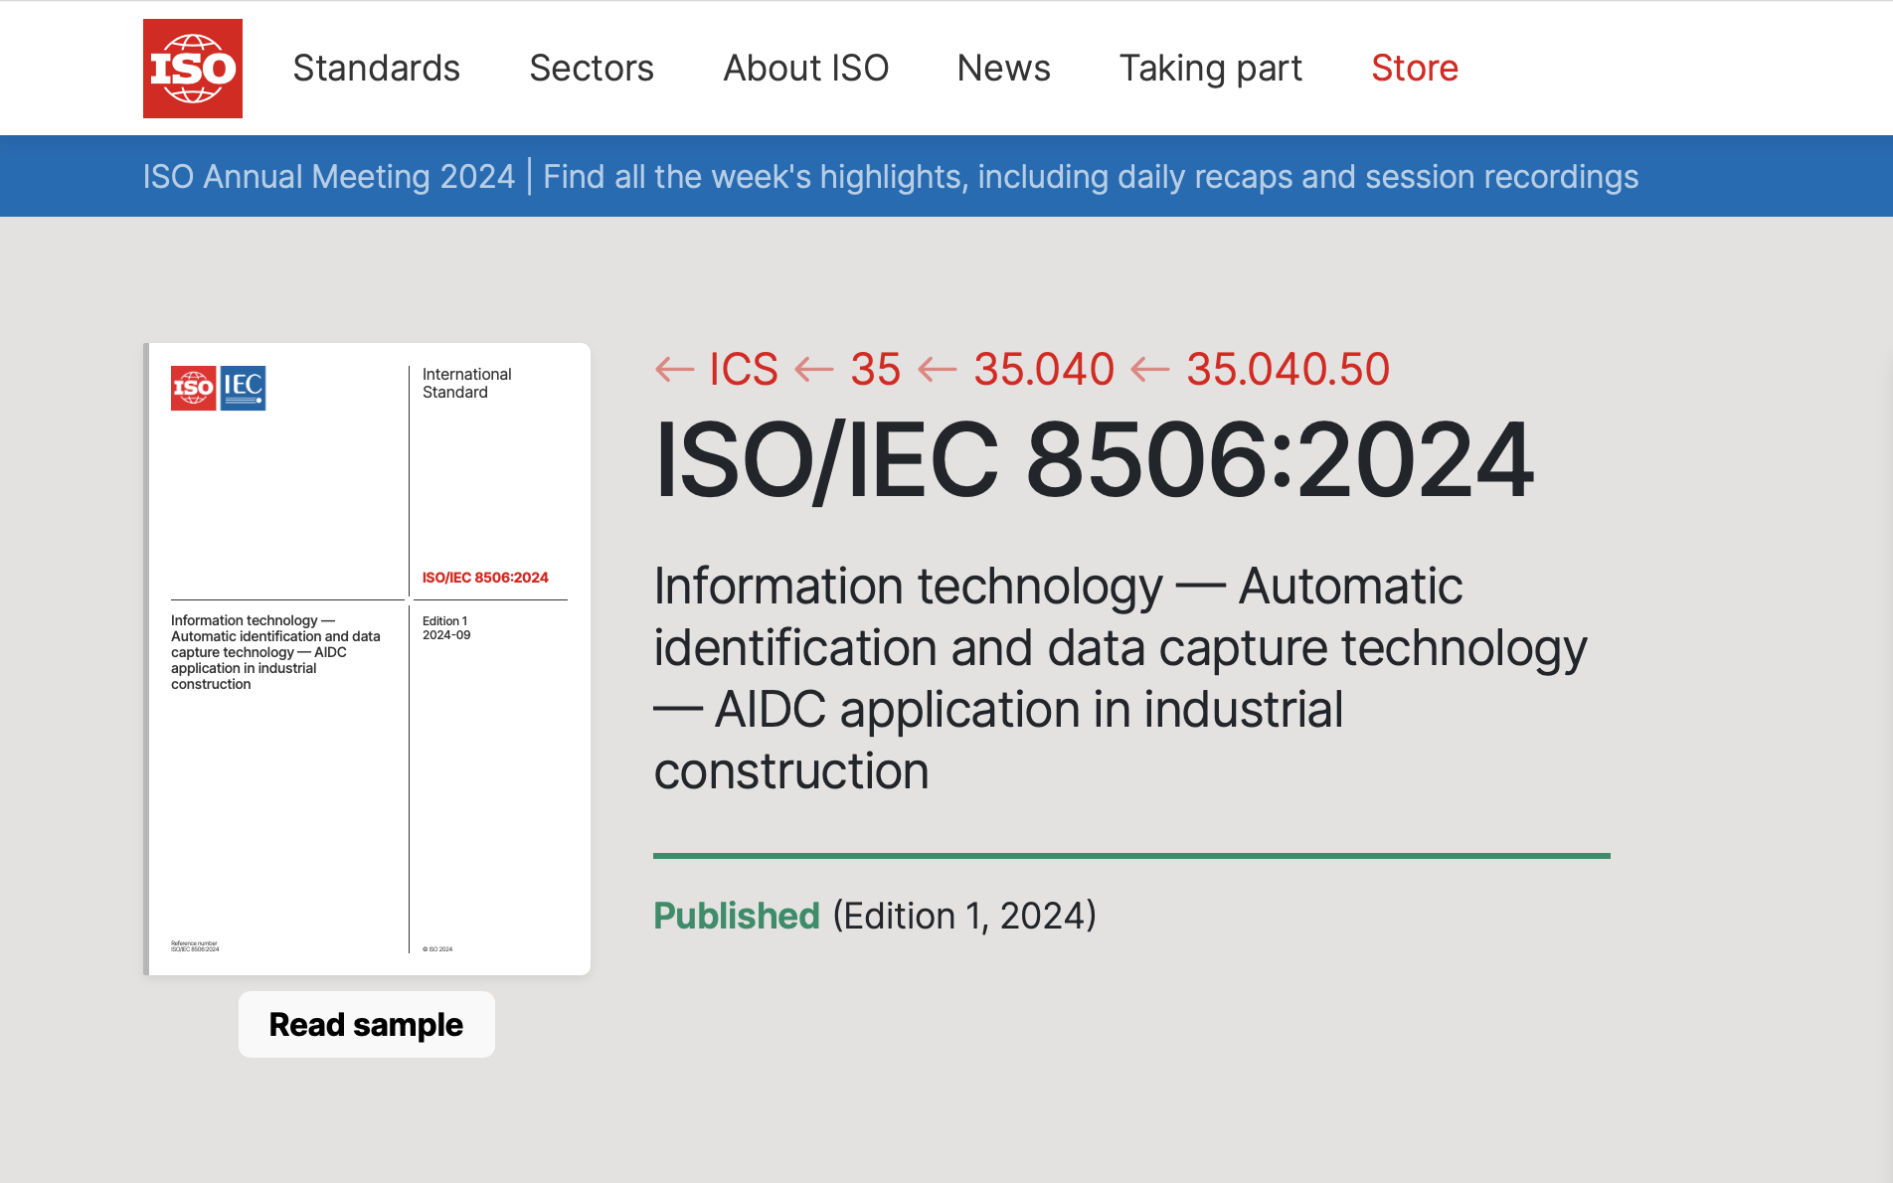The height and width of the screenshot is (1183, 1893).
Task: Click the Published status label
Action: (x=737, y=916)
